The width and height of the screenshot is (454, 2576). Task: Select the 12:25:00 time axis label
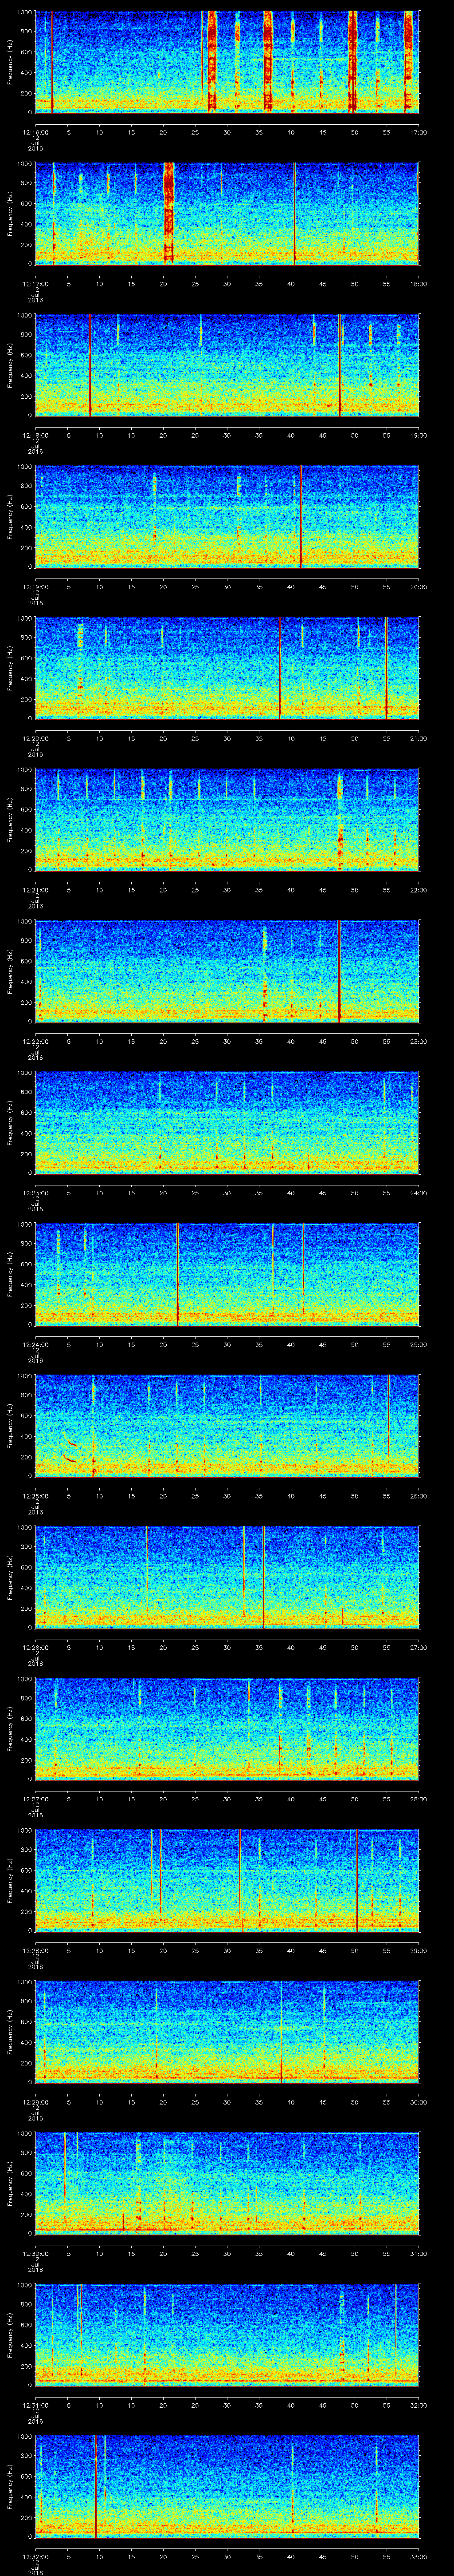36,1496
